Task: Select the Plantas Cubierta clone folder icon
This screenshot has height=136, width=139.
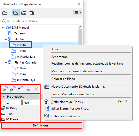Action: 11,62
